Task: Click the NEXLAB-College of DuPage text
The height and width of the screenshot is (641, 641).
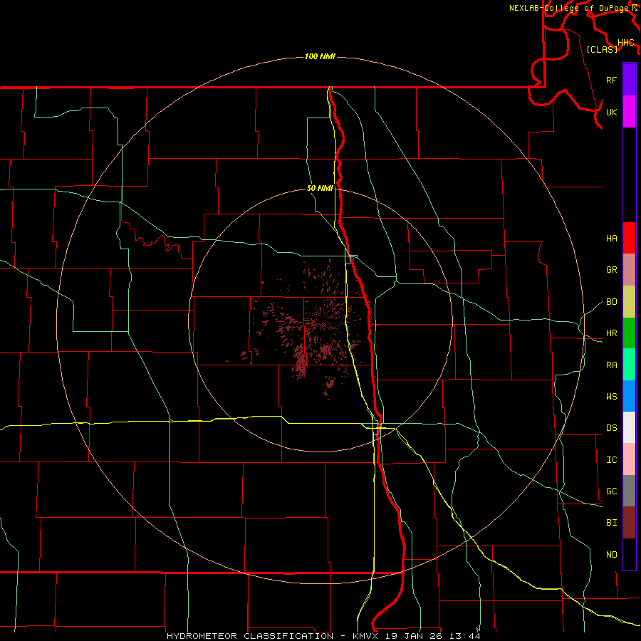Action: click(570, 8)
